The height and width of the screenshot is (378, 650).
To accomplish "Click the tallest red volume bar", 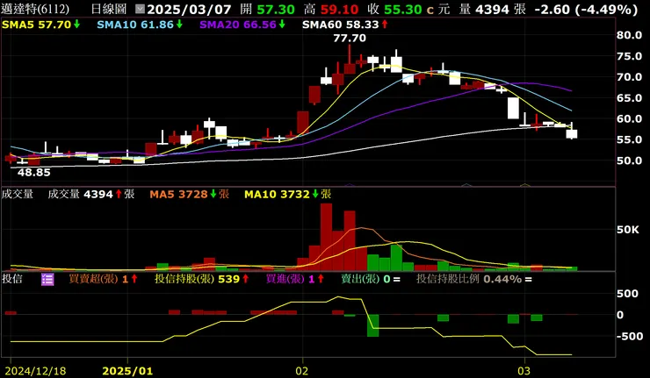I will pos(326,237).
